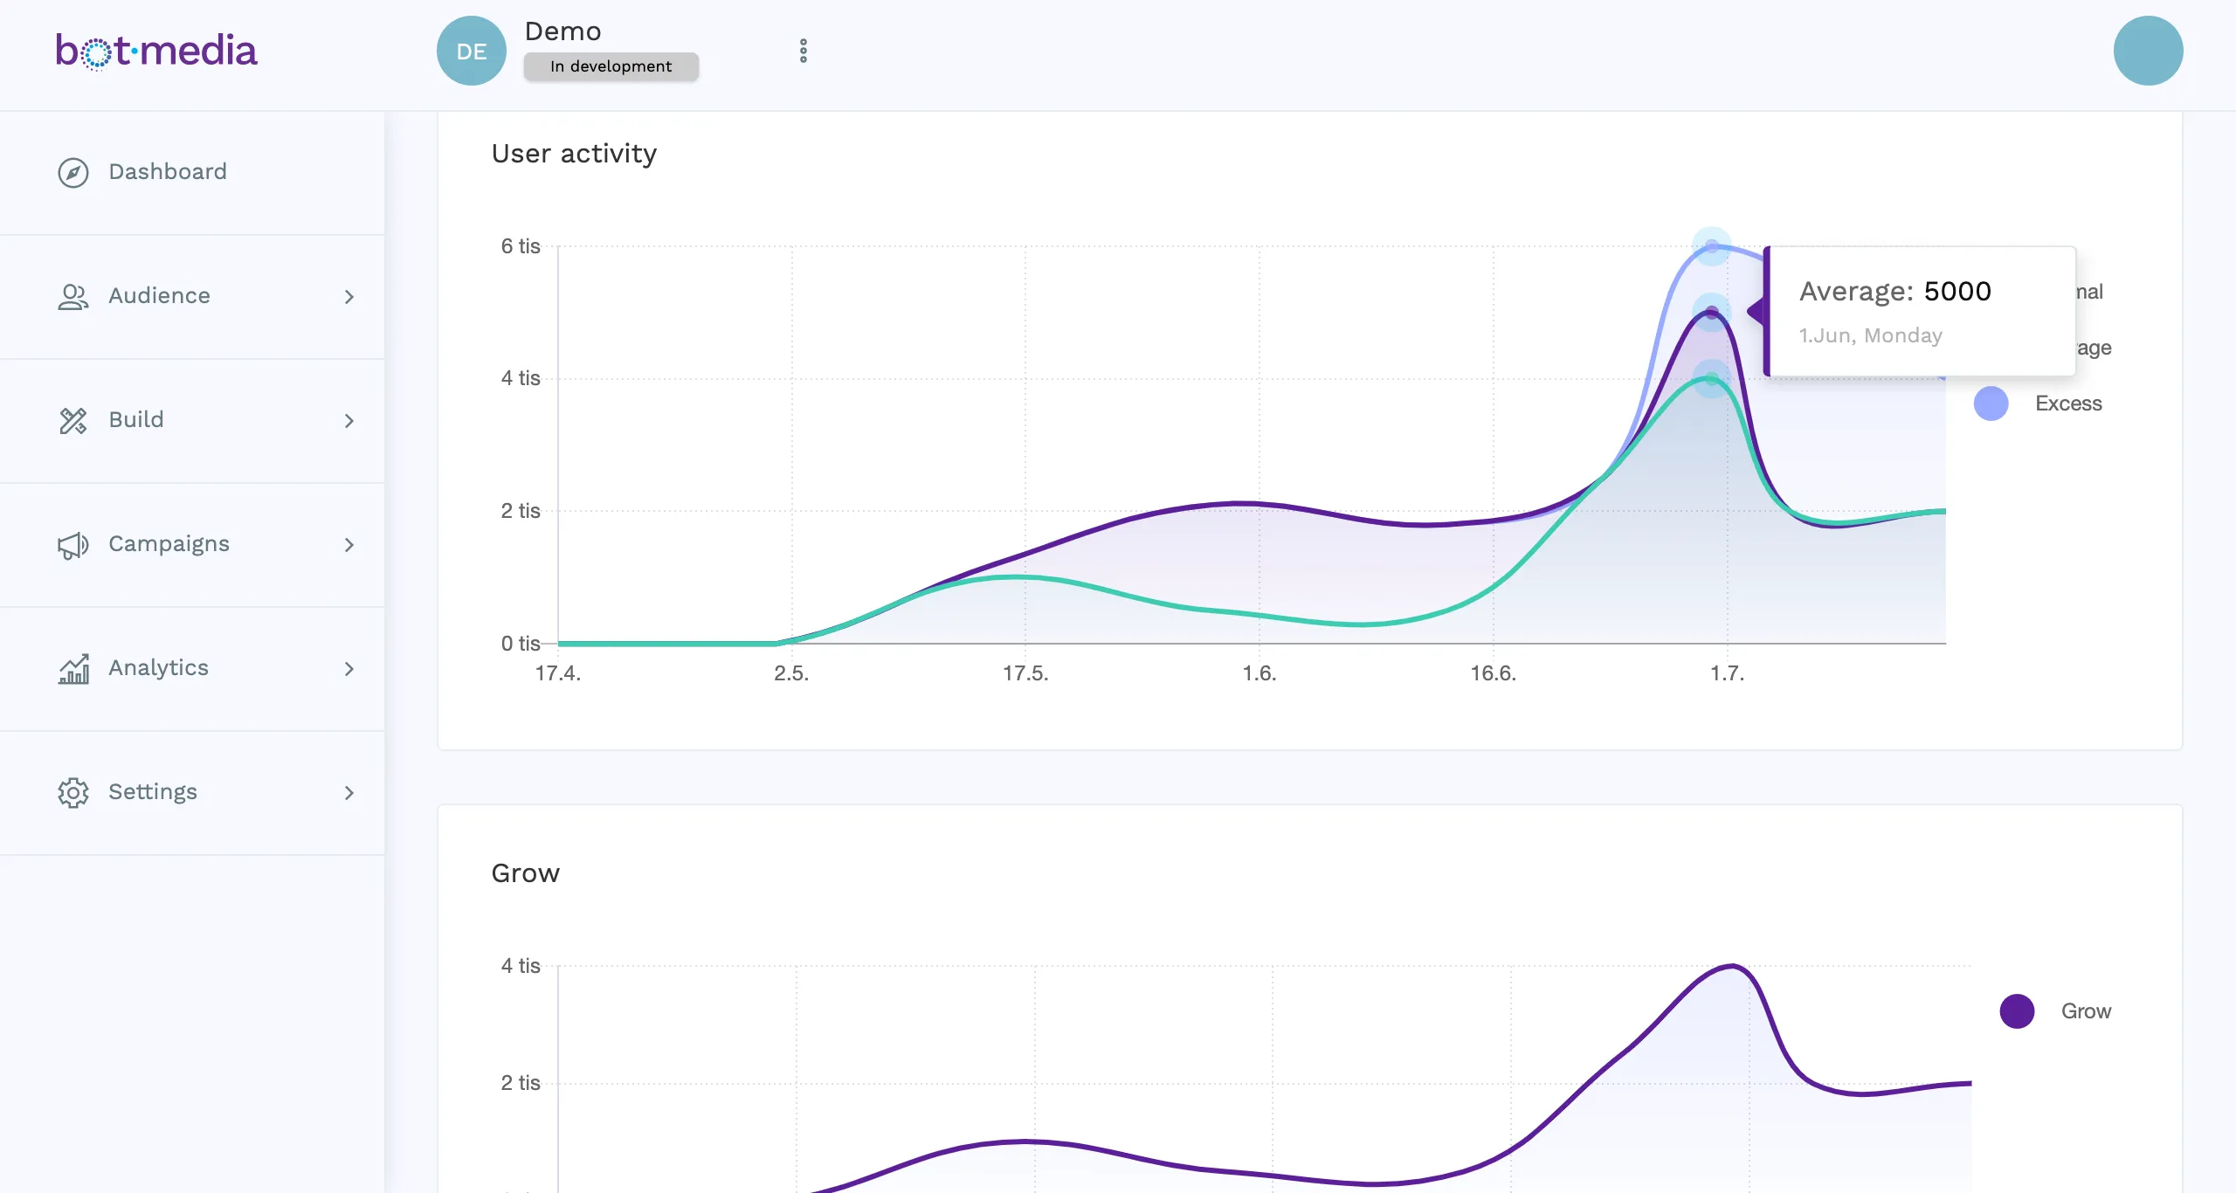Click the 6 tis y-axis label

[520, 246]
